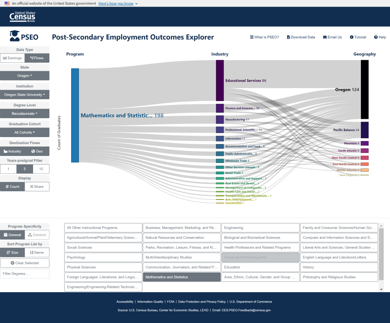Click the Educational Services purple bar
This screenshot has height=323, width=390.
(x=220, y=81)
